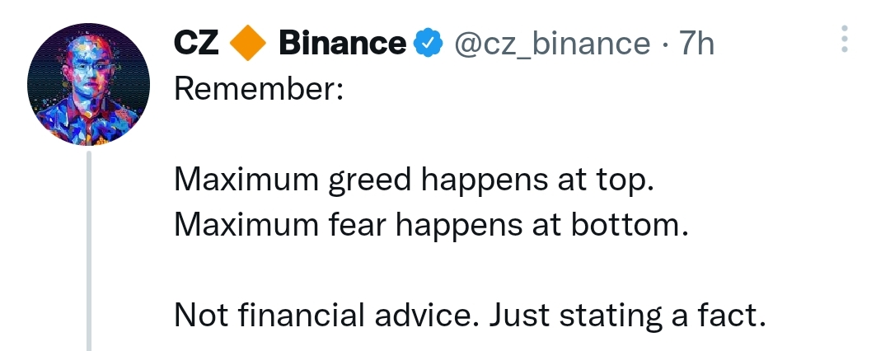The height and width of the screenshot is (351, 890).
Task: Click the "Just stating a fact." sentence
Action: coord(627,316)
